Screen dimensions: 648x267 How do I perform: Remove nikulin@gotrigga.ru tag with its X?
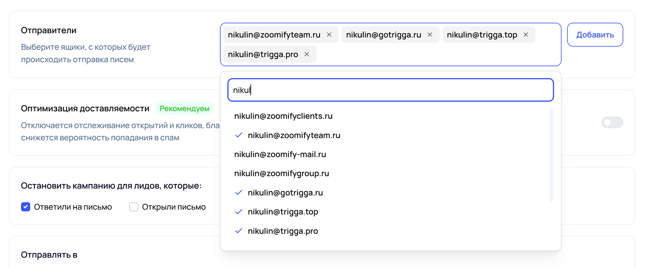pos(430,35)
